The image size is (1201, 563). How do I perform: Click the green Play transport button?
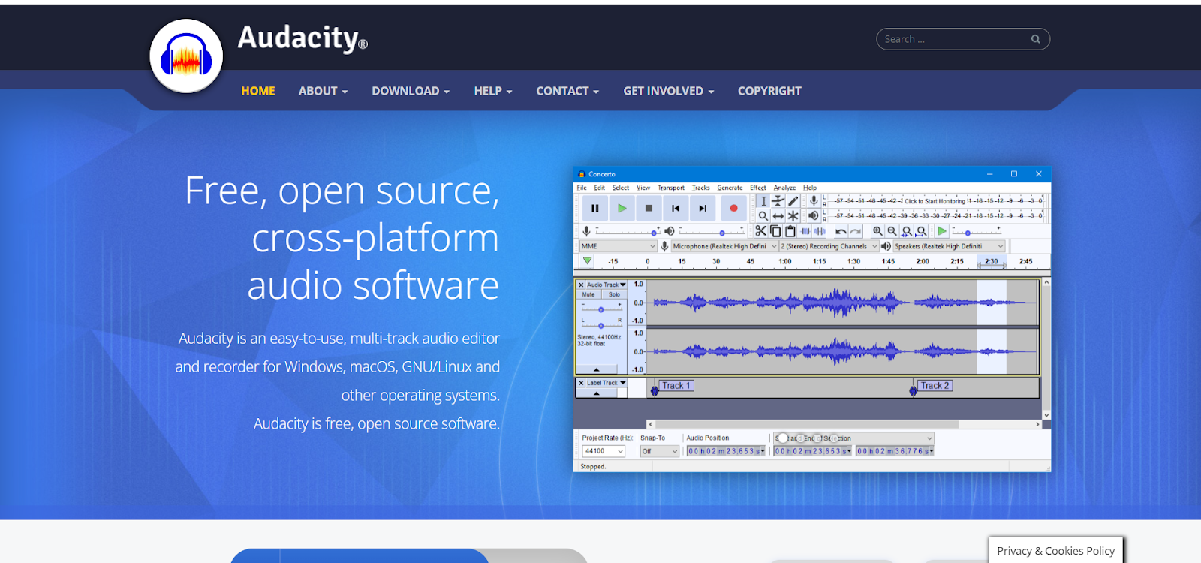tap(622, 209)
